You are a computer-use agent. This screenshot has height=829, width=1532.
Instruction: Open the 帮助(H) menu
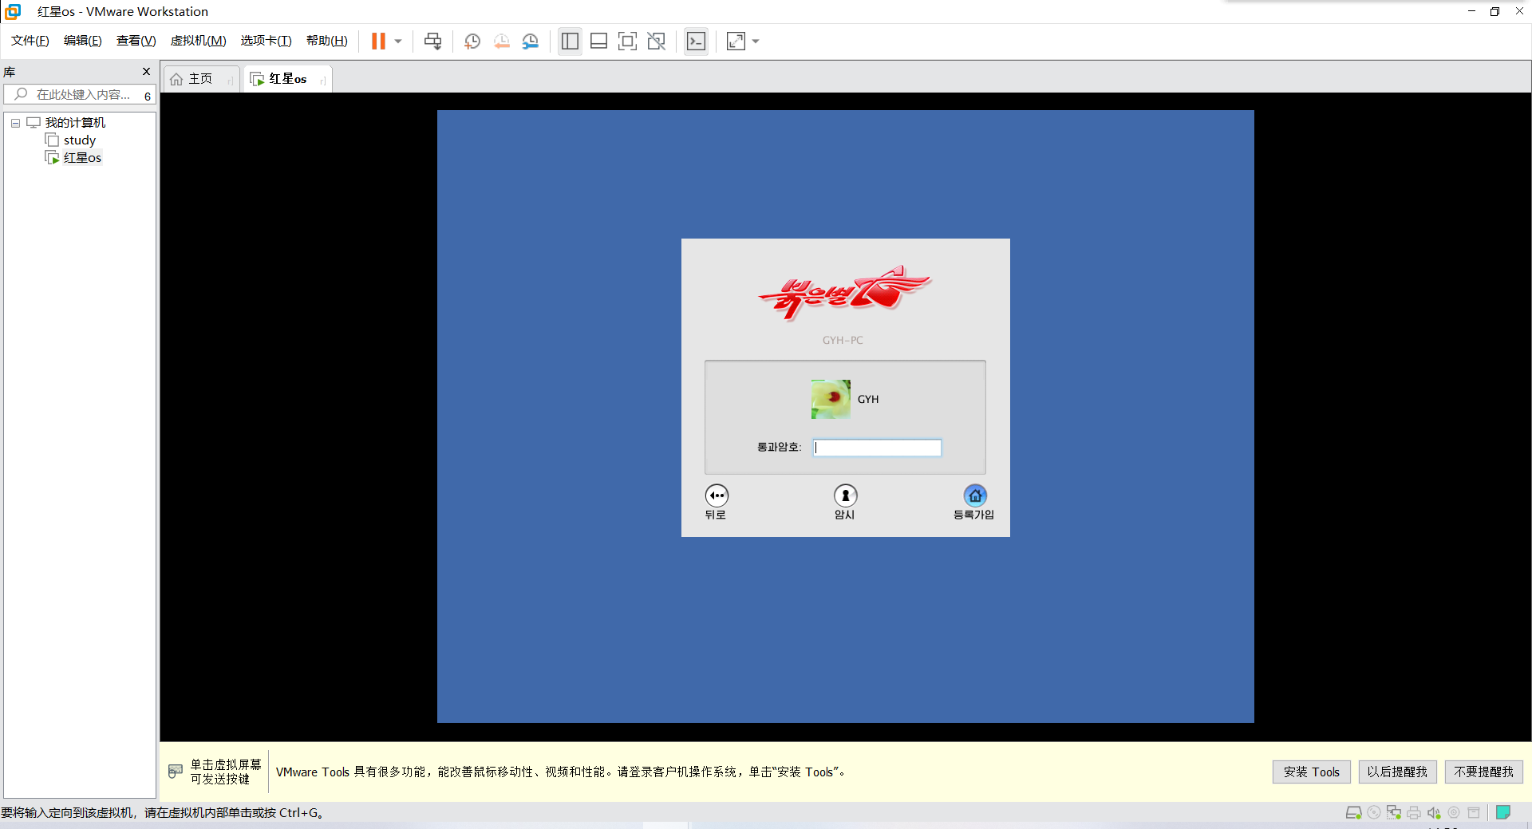327,41
